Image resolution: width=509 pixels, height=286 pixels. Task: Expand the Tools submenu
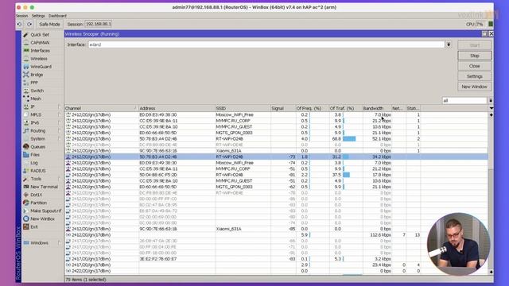pyautogui.click(x=59, y=179)
